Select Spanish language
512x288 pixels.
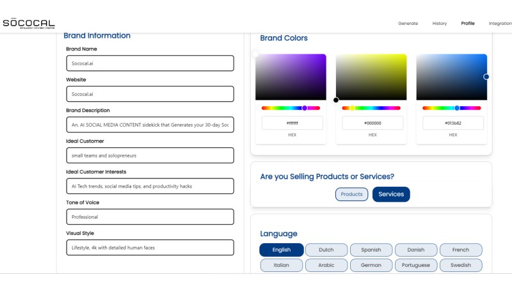[371, 250]
